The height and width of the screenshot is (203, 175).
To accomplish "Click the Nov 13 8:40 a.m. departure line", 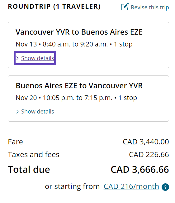I will (x=74, y=44).
